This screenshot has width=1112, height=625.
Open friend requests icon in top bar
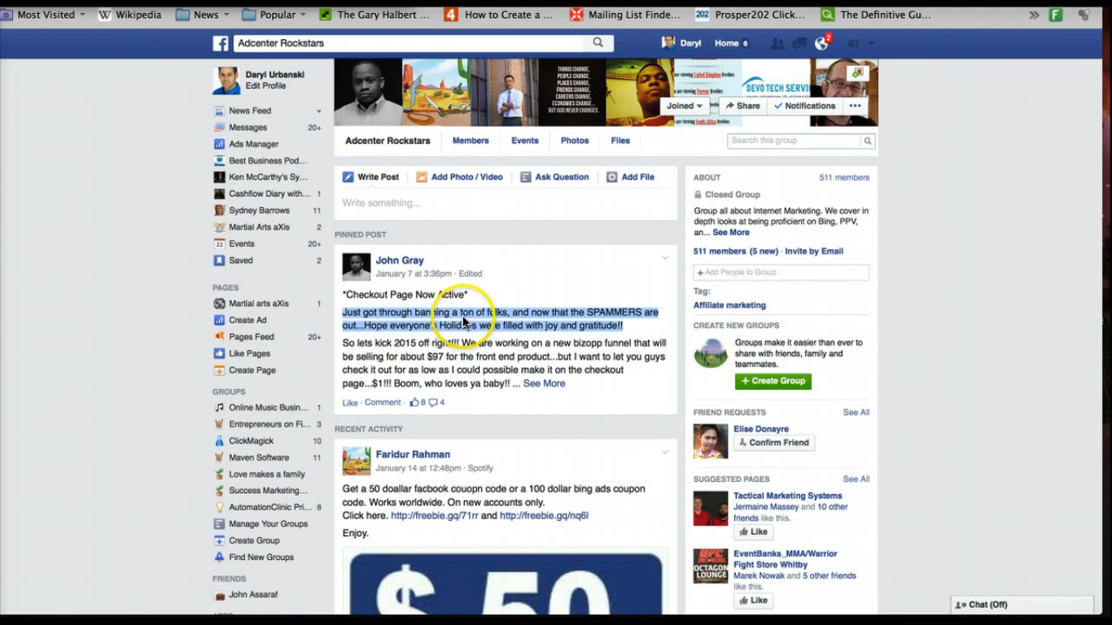pos(777,43)
